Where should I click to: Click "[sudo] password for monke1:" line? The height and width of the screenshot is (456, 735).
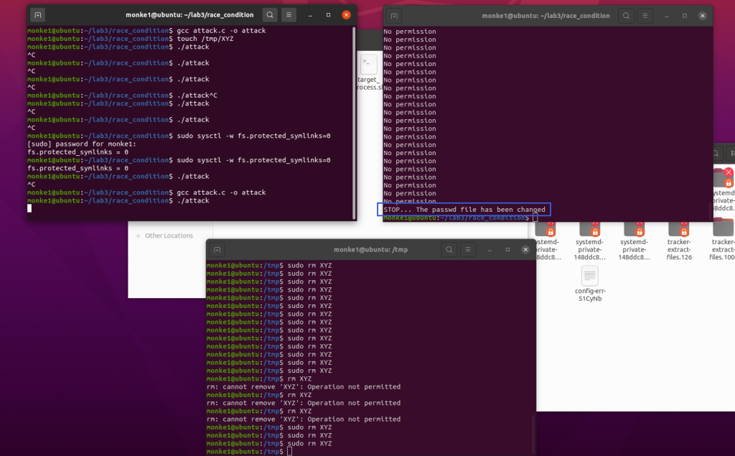(x=82, y=144)
